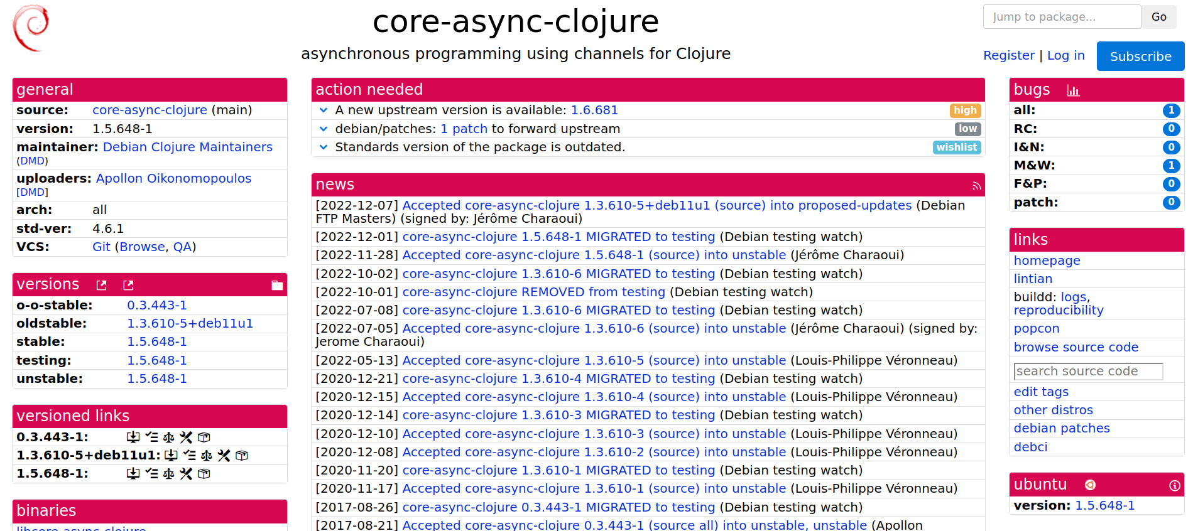This screenshot has height=531, width=1193.
Task: Open the M&W bugs count badge
Action: point(1171,166)
